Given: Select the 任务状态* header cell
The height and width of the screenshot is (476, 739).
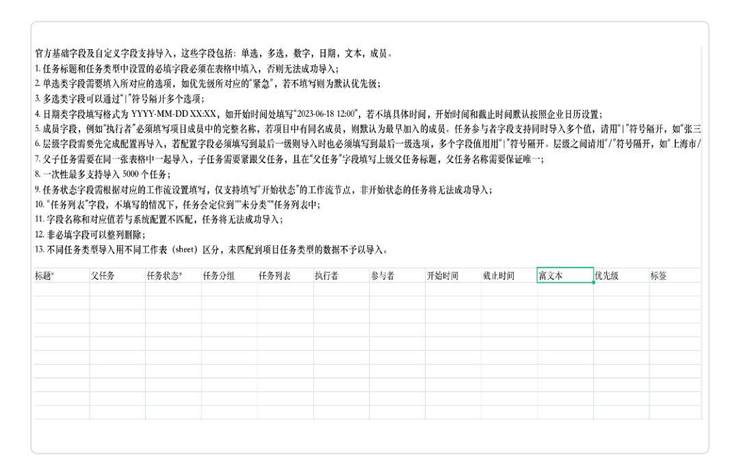Looking at the screenshot, I should [173, 276].
